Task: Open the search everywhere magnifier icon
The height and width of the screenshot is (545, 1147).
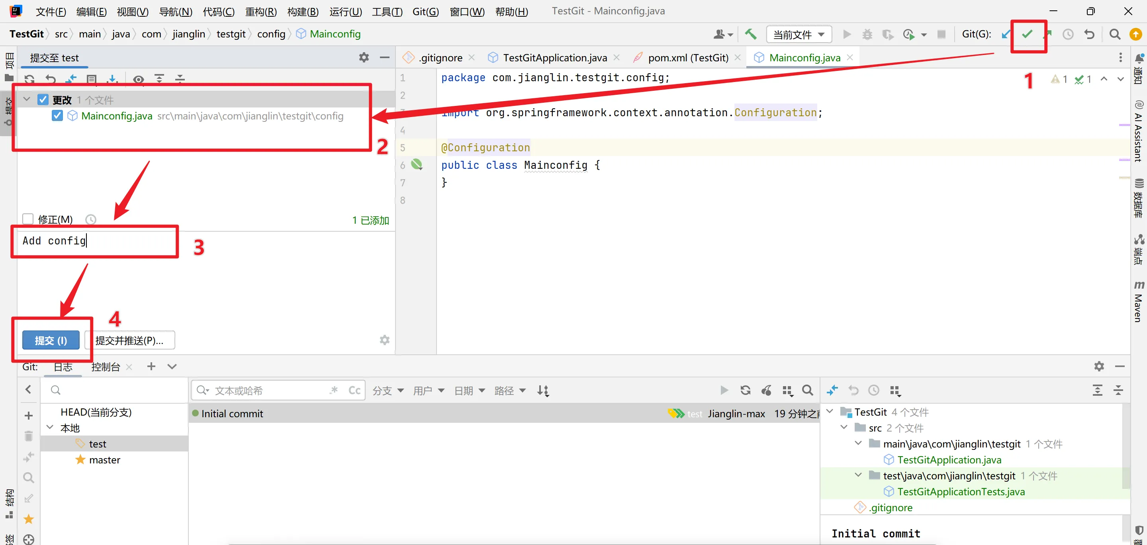Action: click(1114, 34)
